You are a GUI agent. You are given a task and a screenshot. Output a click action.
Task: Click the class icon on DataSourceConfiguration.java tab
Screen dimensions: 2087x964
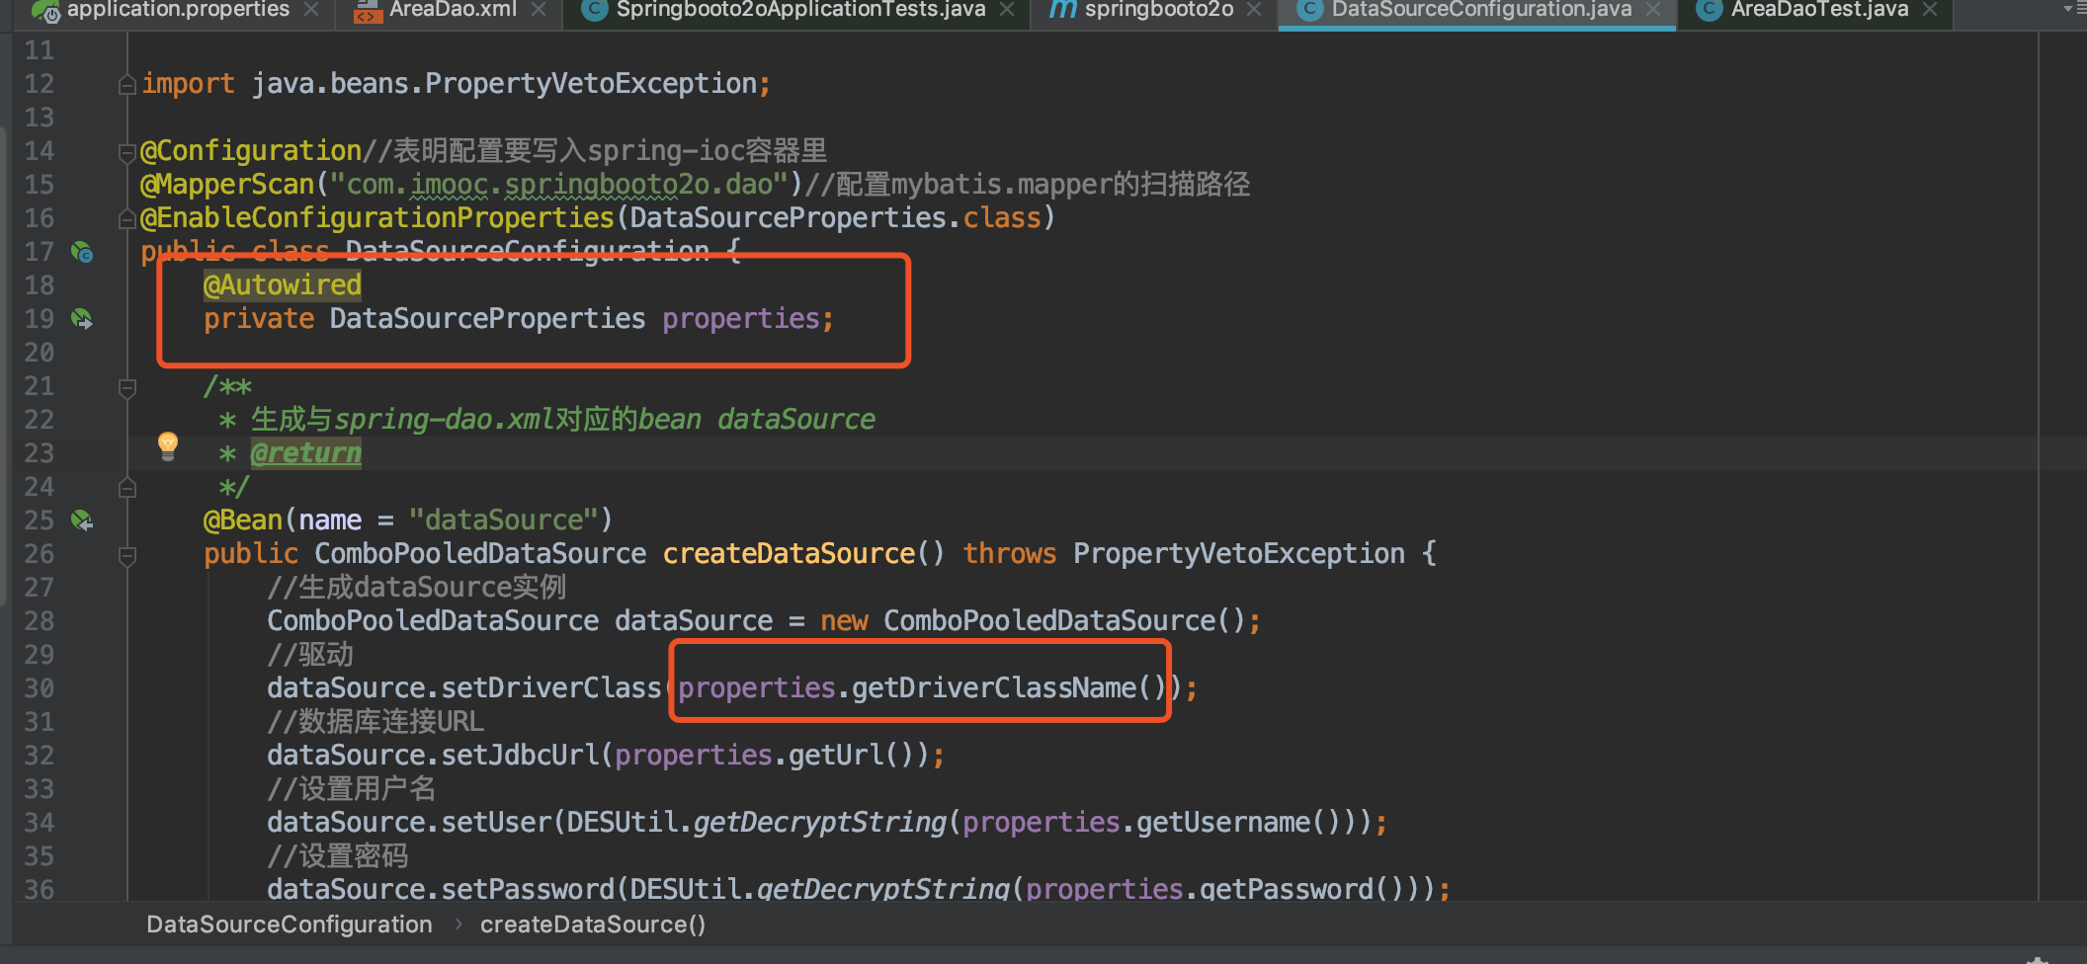point(1309,10)
